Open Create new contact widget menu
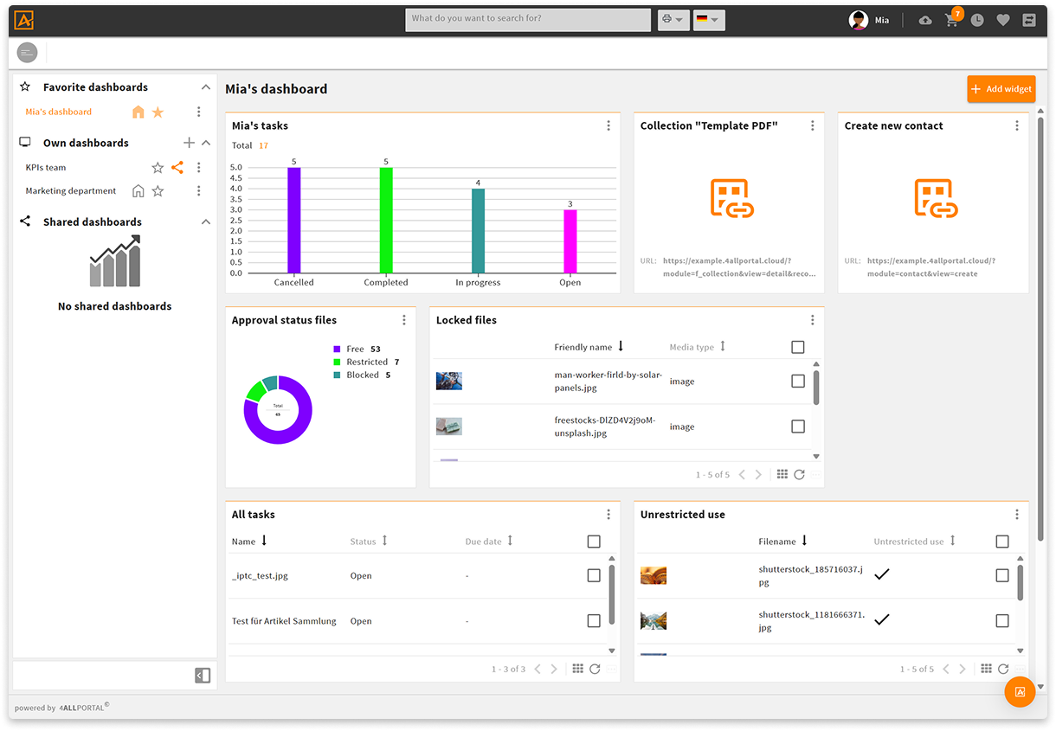The width and height of the screenshot is (1056, 731). tap(1017, 125)
